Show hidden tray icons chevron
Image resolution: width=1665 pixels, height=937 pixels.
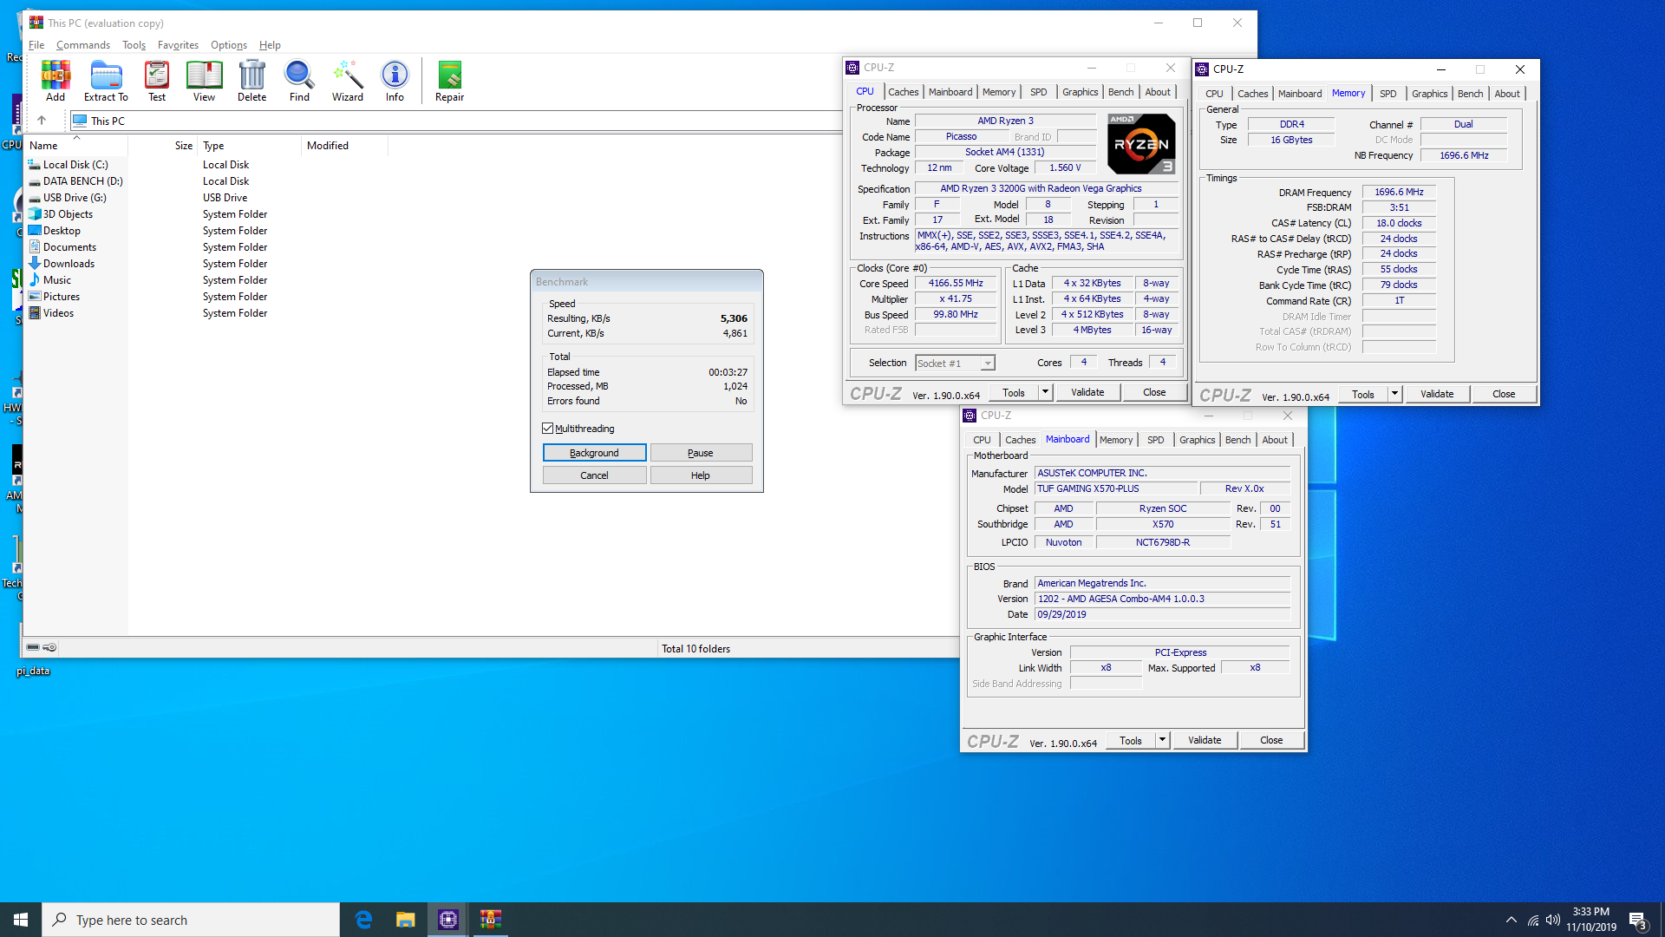(1512, 920)
